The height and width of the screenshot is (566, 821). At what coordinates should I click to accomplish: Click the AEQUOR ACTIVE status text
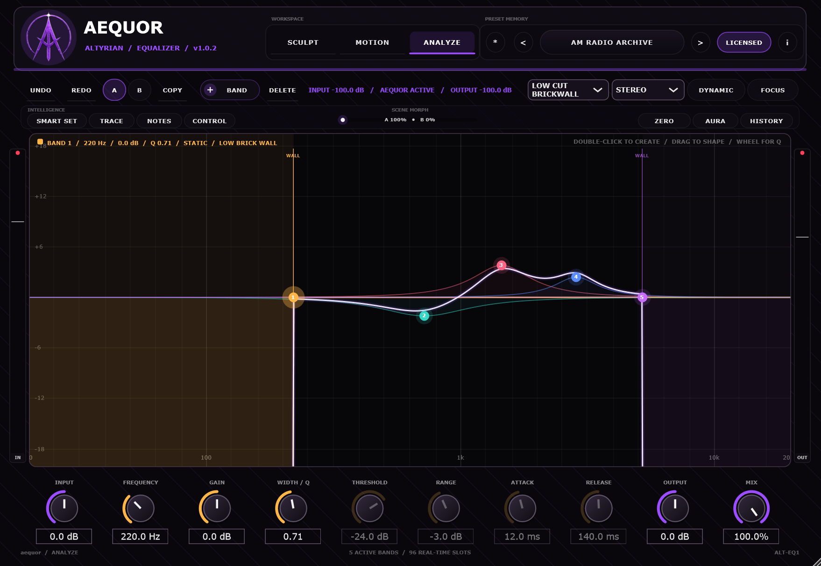pyautogui.click(x=407, y=90)
